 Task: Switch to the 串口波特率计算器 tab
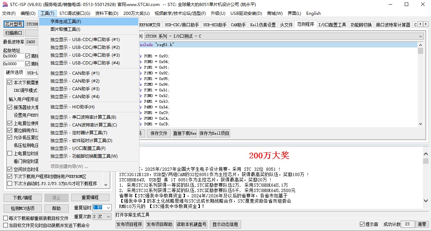tap(393, 25)
